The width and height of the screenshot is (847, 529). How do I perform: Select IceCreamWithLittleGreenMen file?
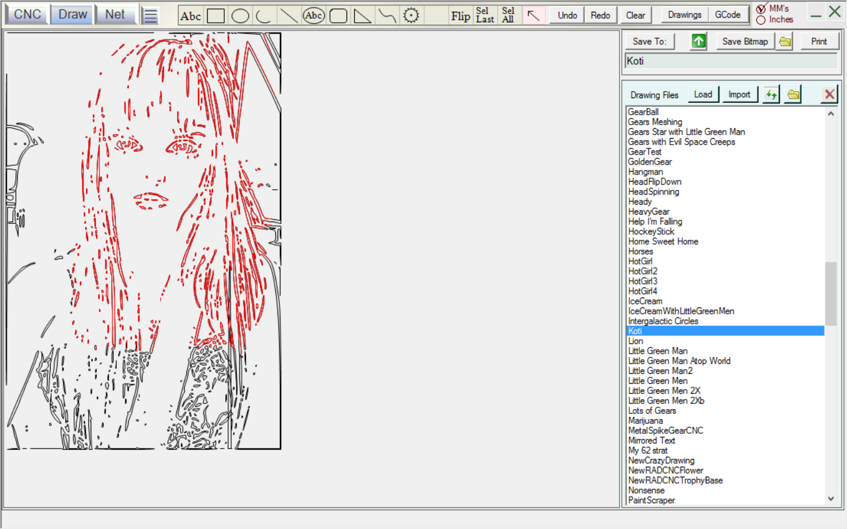pyautogui.click(x=681, y=312)
